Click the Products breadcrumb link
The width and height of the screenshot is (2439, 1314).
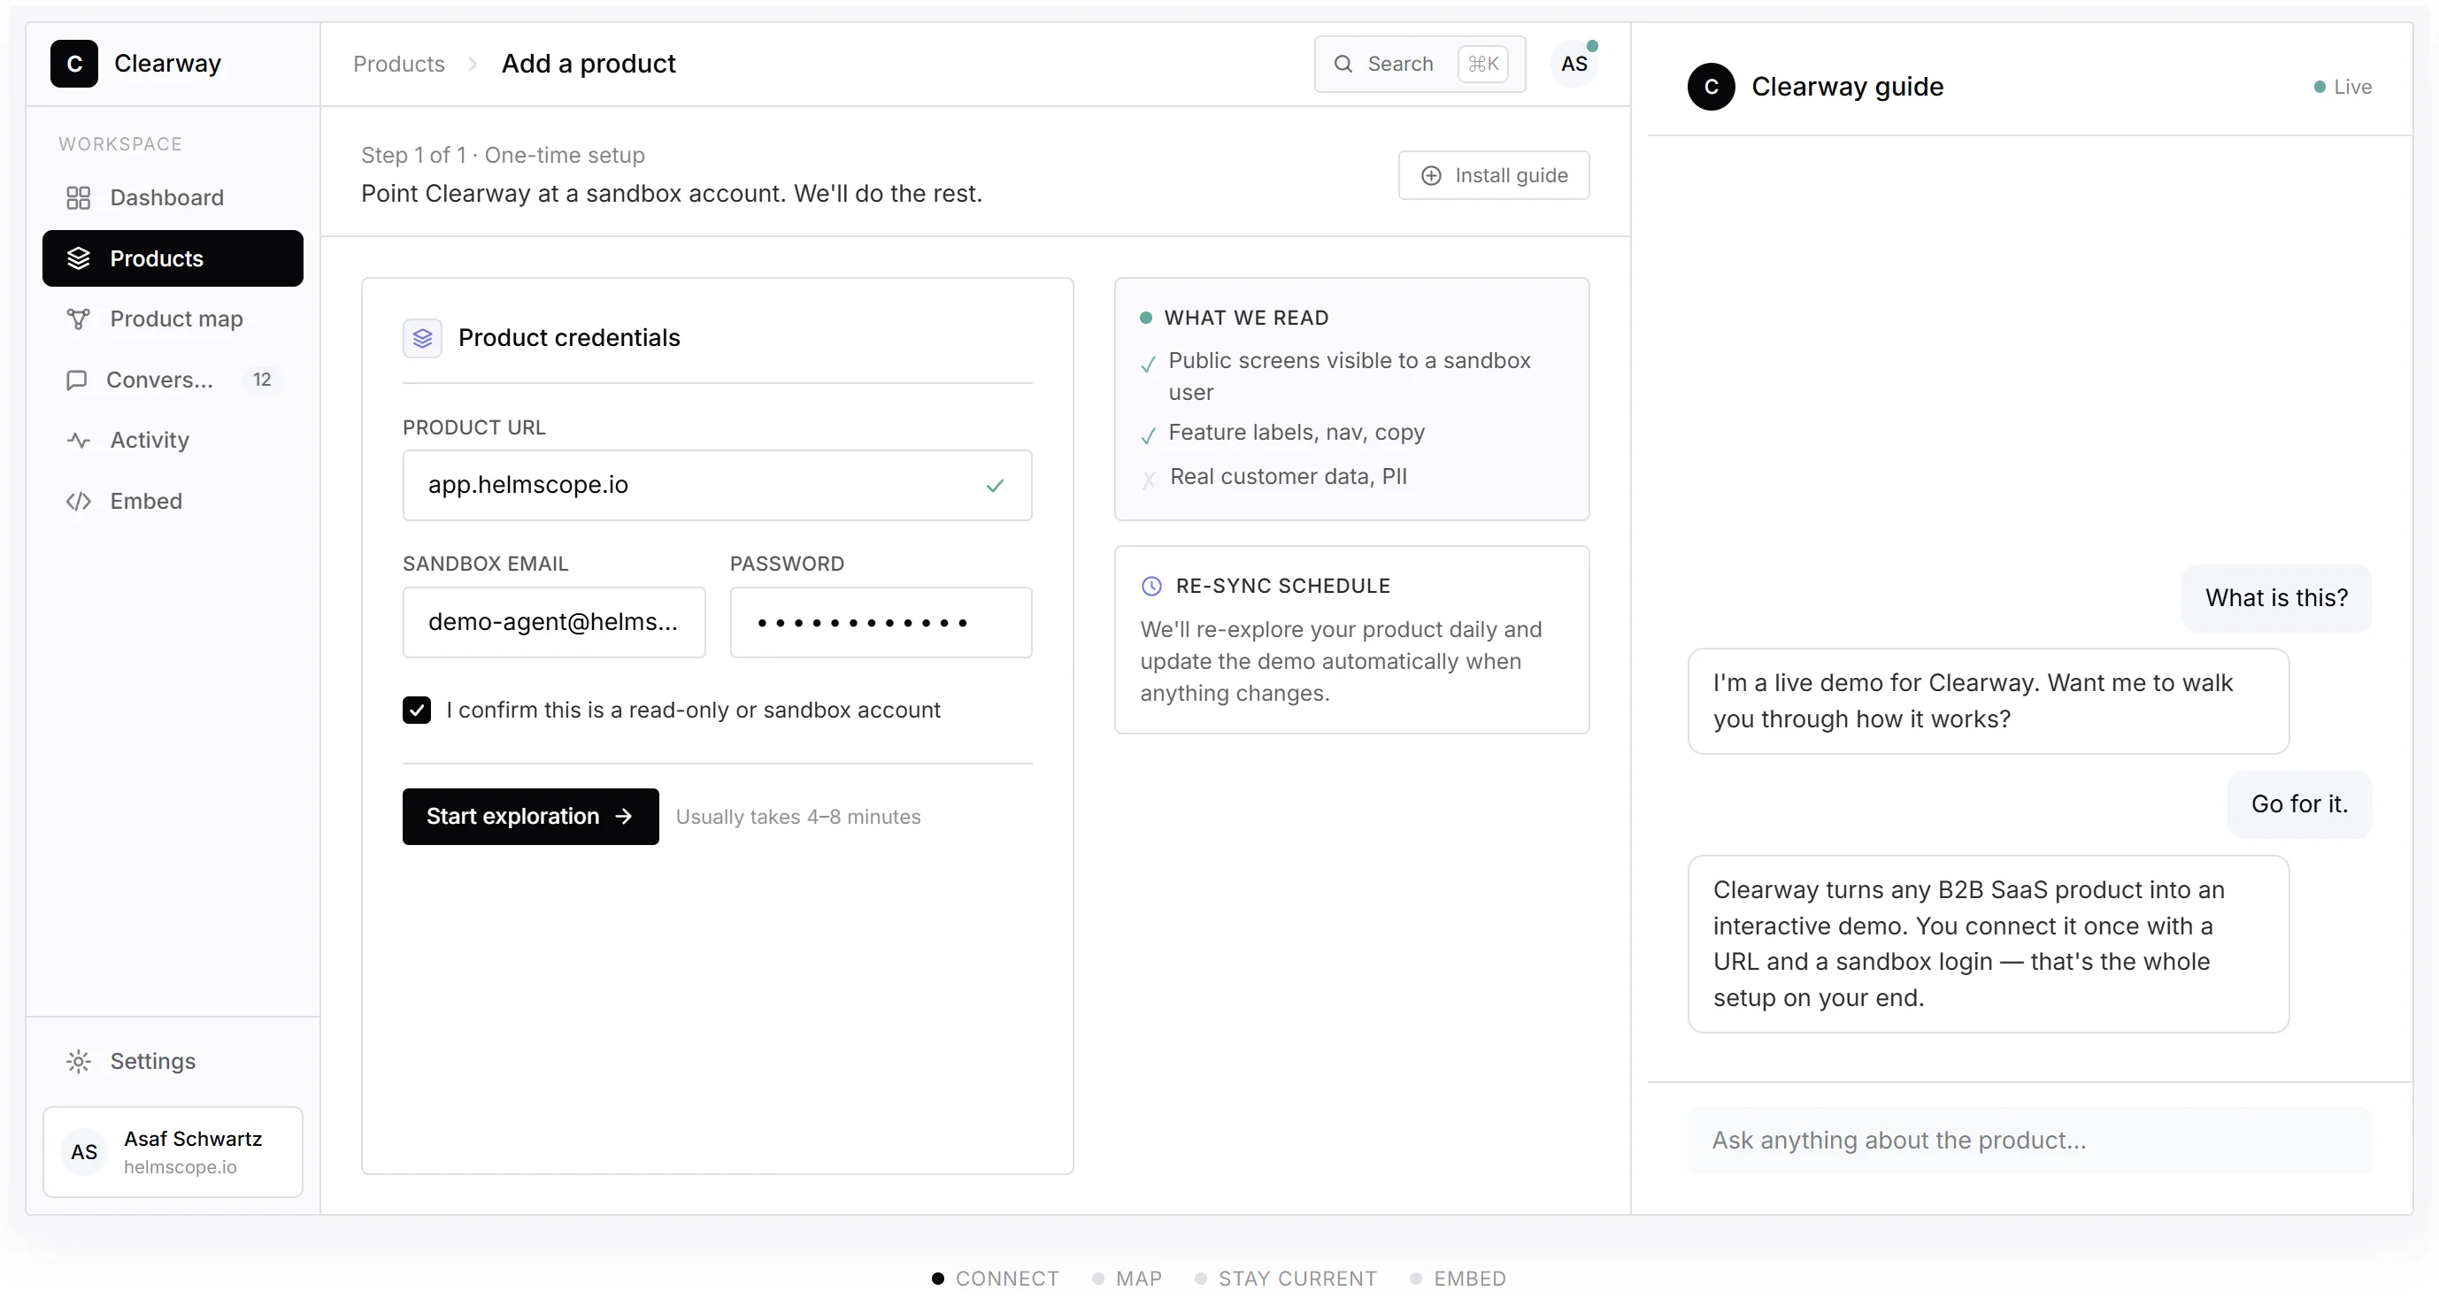[x=398, y=64]
